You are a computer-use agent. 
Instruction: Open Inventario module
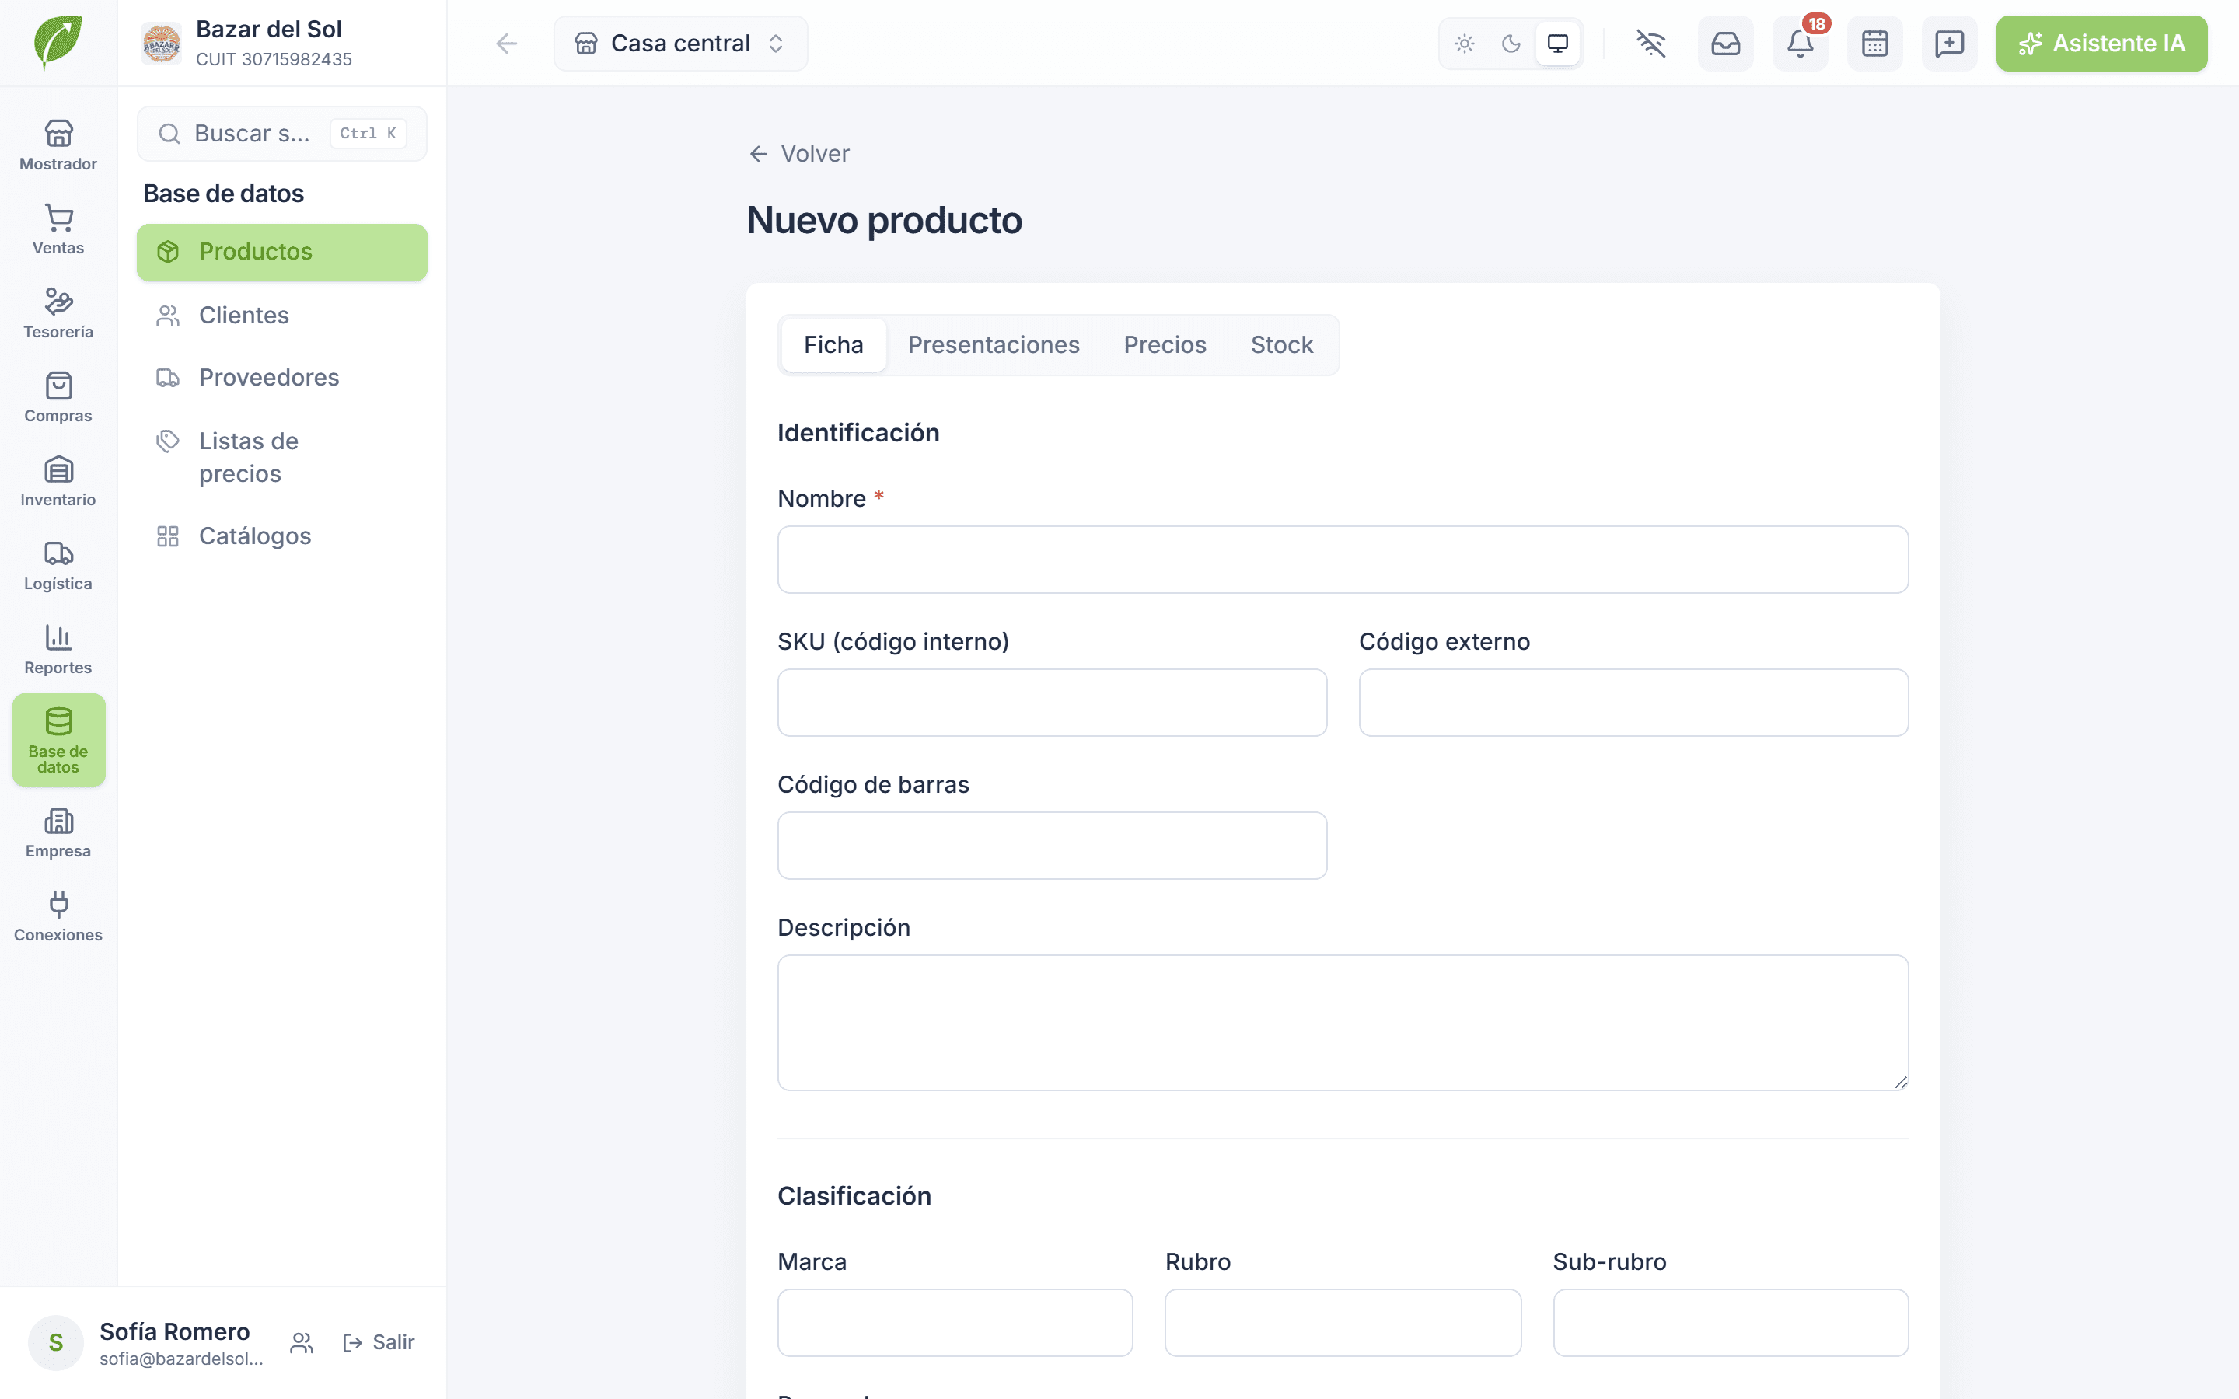58,481
